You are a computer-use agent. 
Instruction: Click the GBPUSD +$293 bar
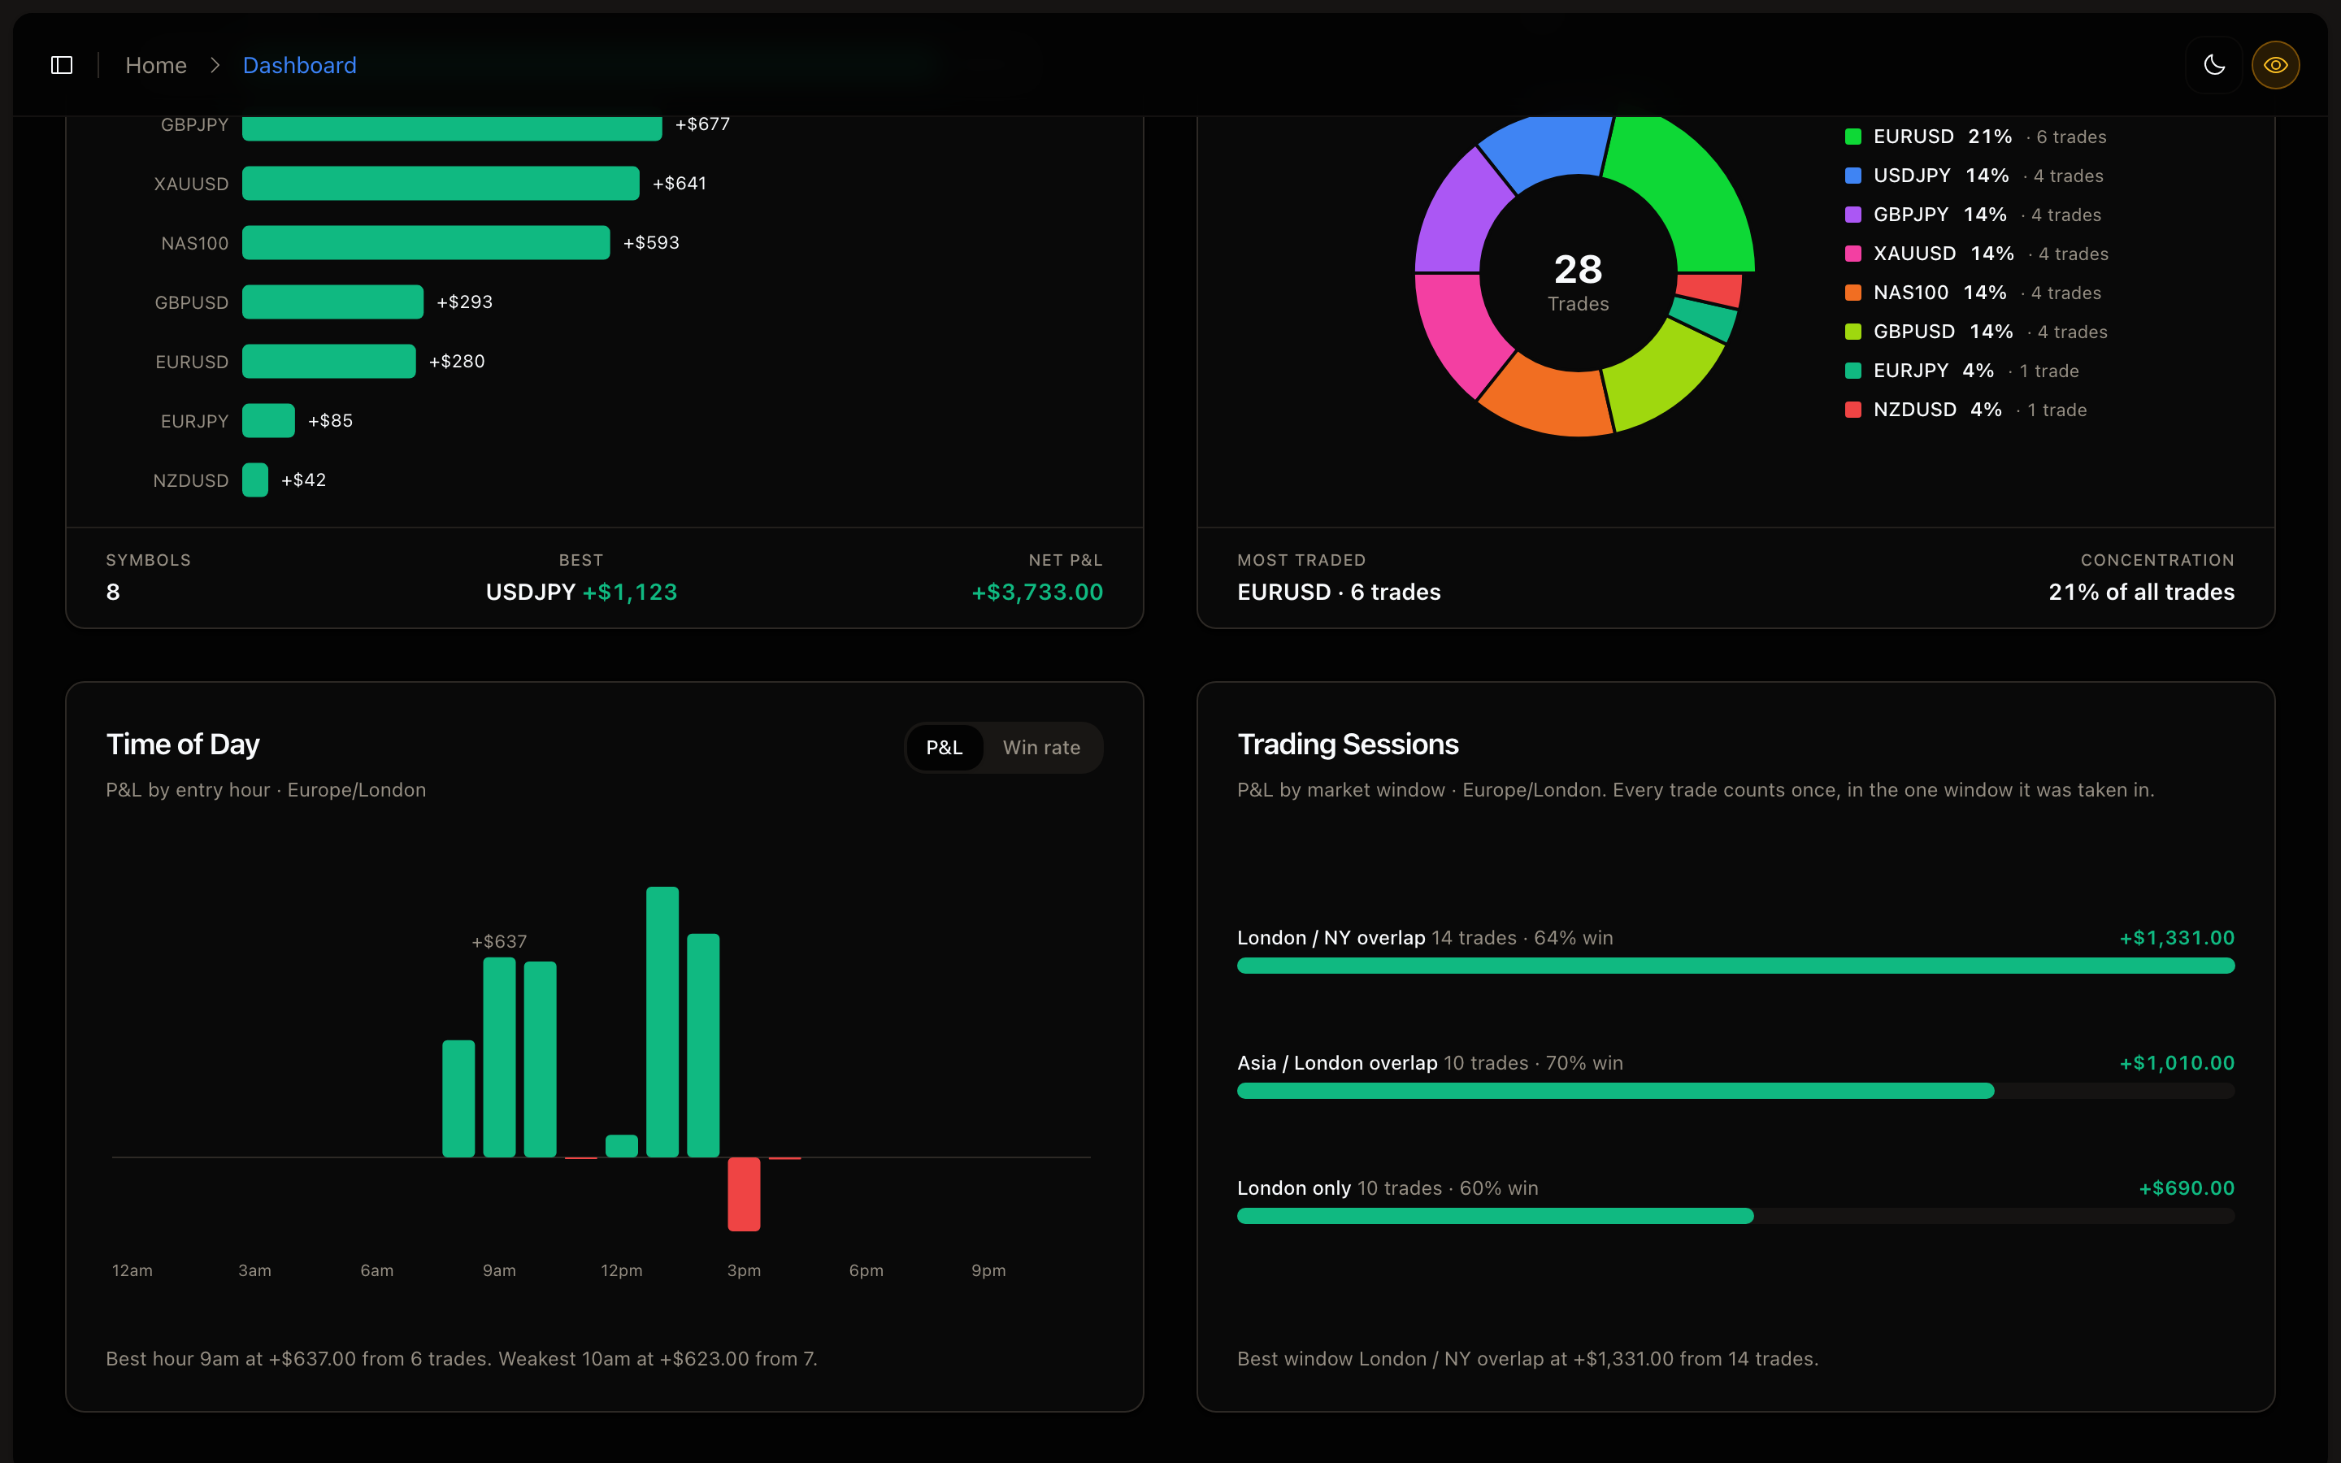pyautogui.click(x=332, y=302)
